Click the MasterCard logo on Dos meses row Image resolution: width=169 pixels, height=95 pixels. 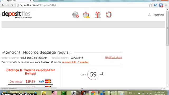coord(48,82)
